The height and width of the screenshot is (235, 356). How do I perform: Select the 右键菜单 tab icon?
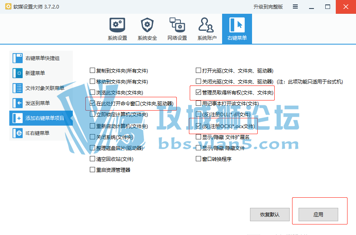[237, 25]
